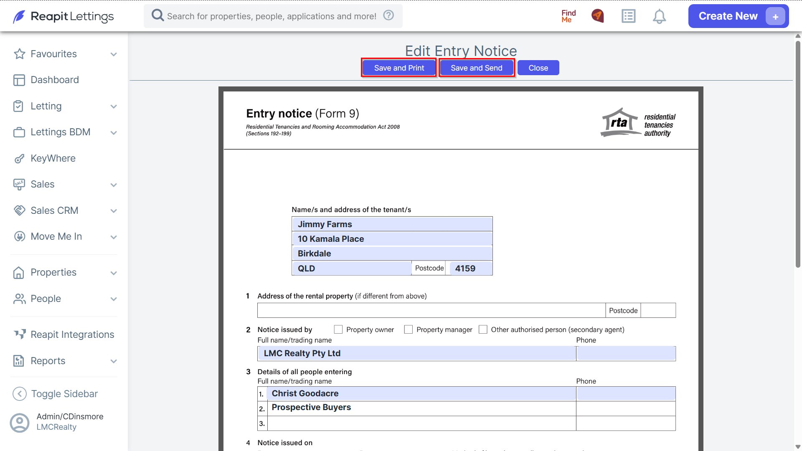Click the page vertical scrollbar thumb
This screenshot has width=802, height=451.
pyautogui.click(x=798, y=155)
